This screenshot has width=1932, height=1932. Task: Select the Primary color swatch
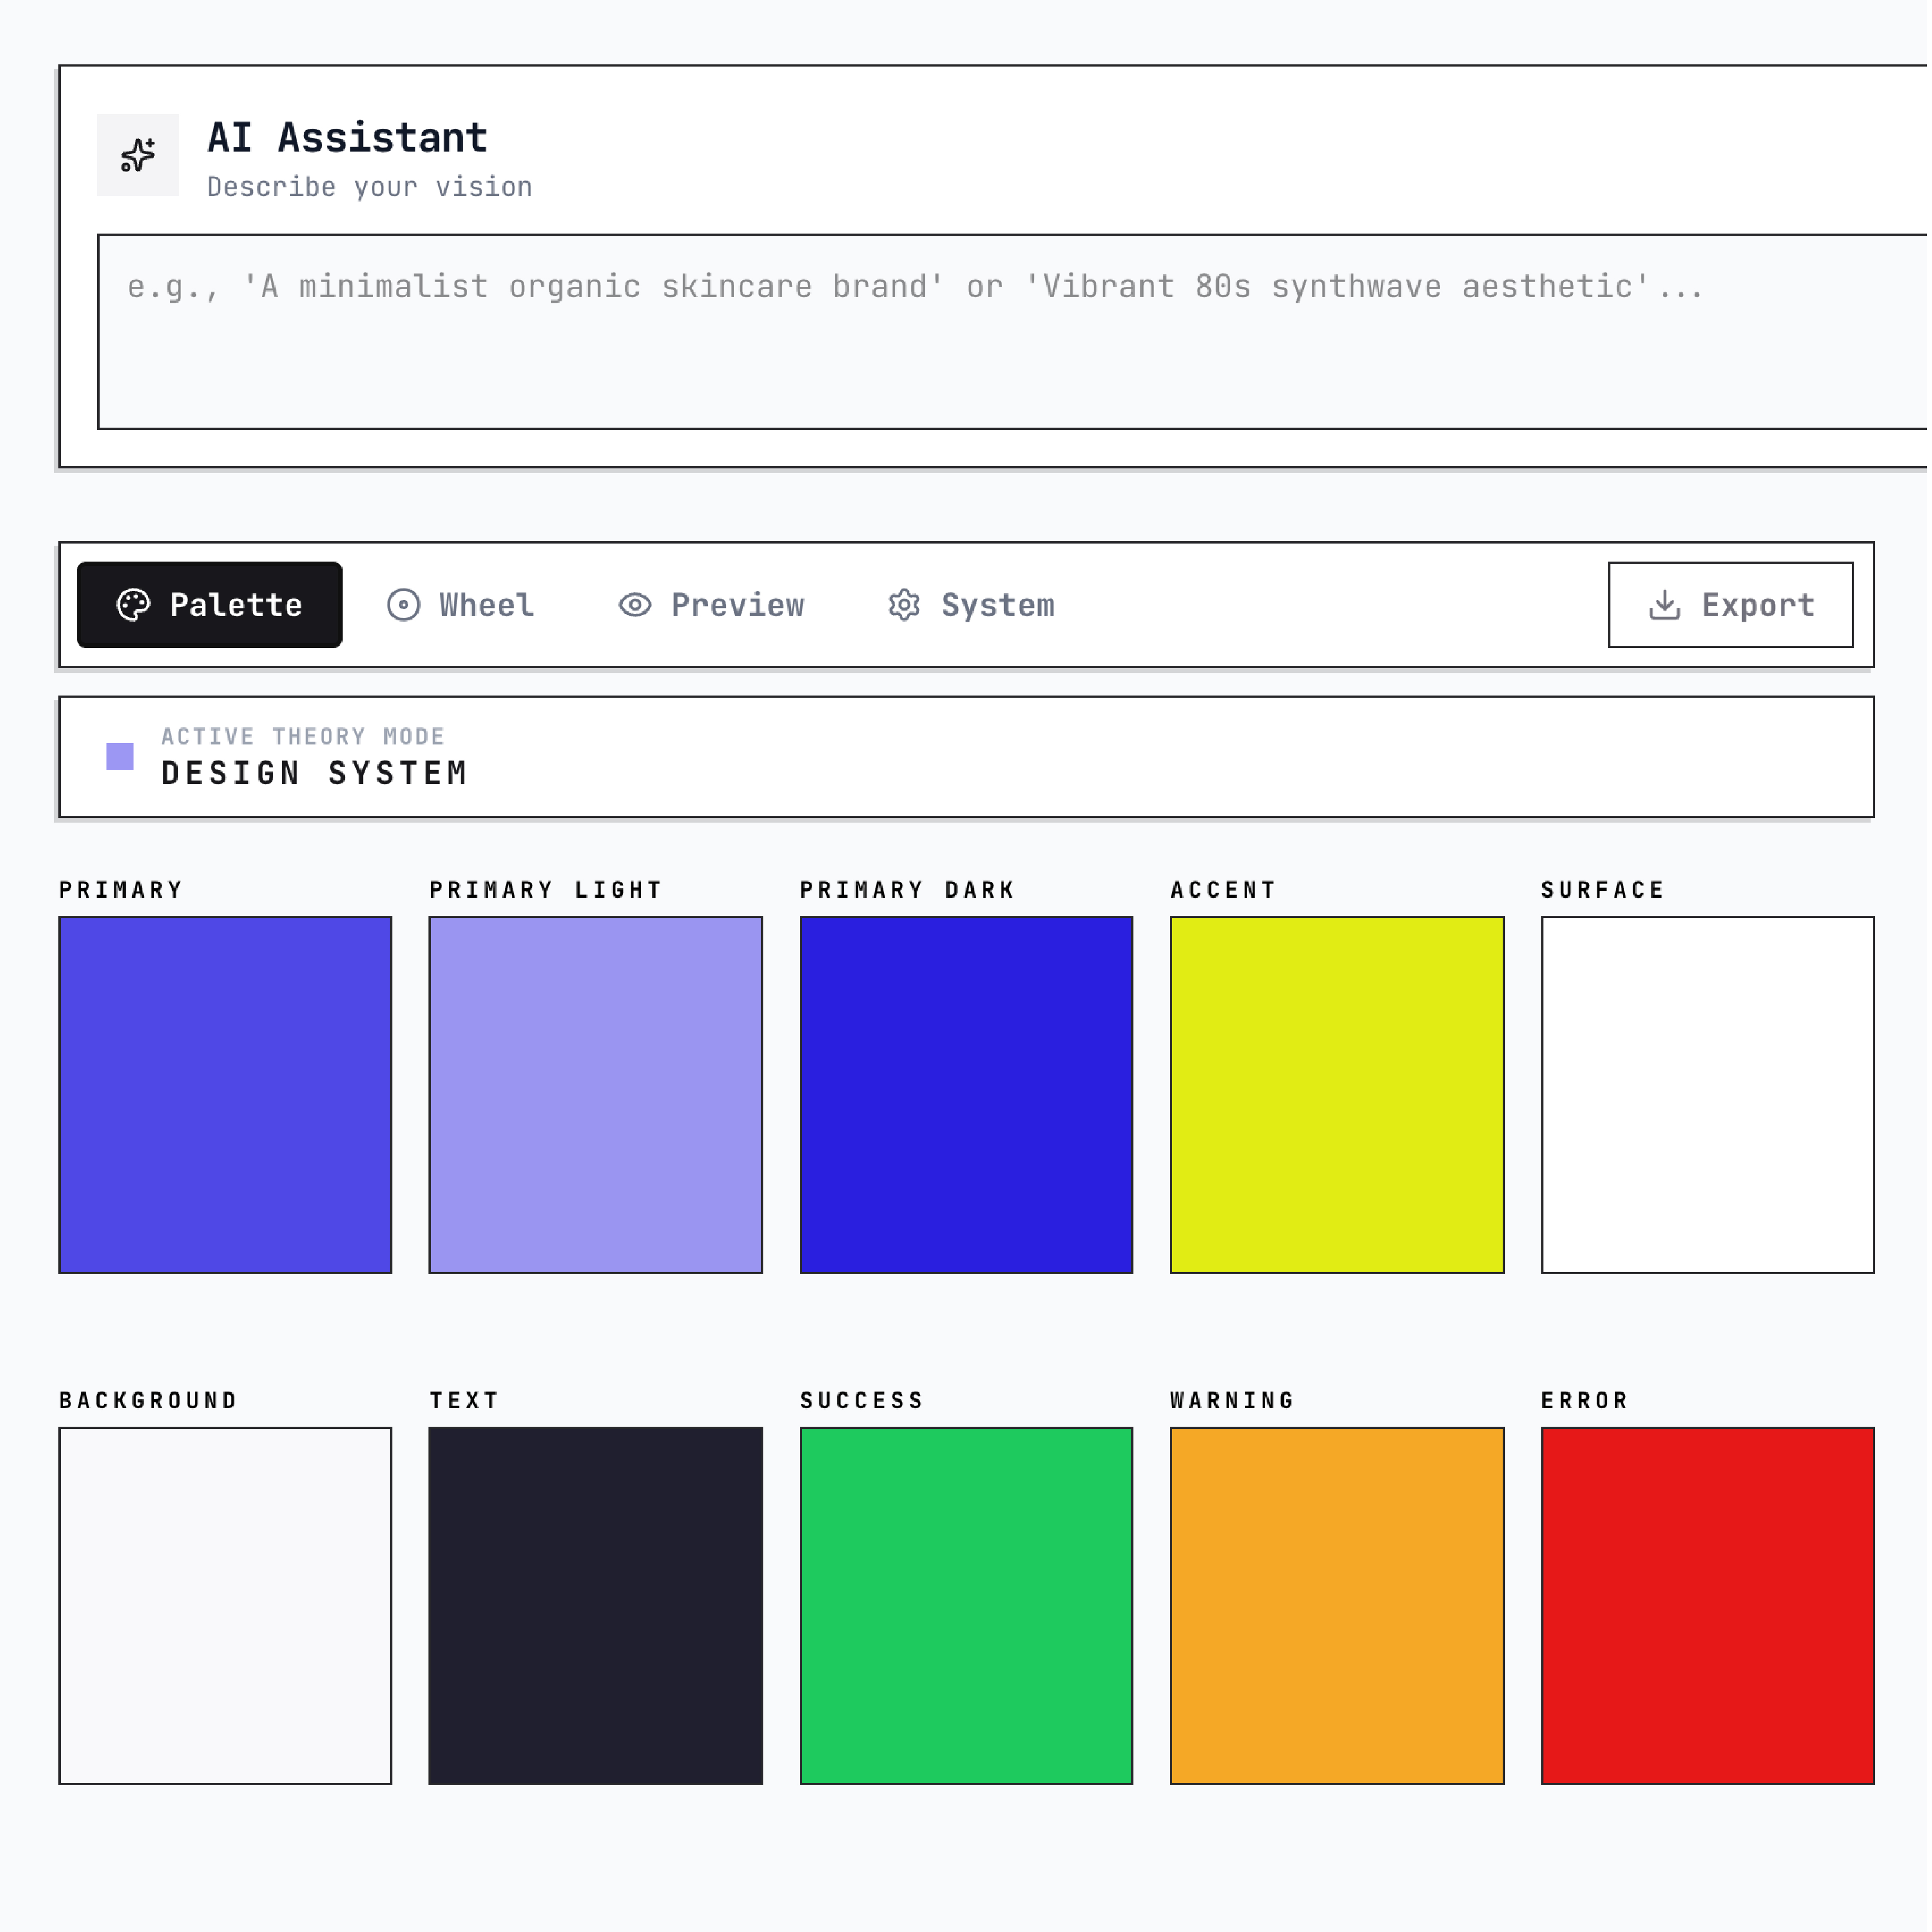tap(225, 1095)
